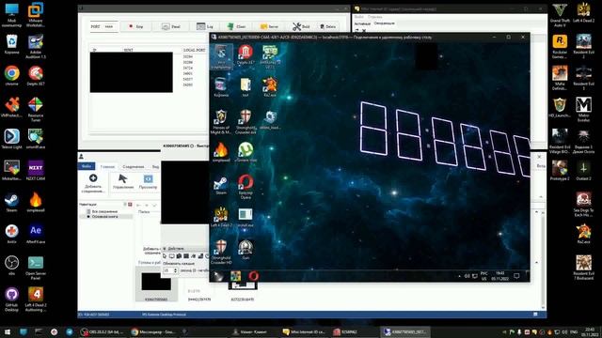Open the blue Файл tab in ribbon
This screenshot has width=602, height=338.
[x=87, y=166]
